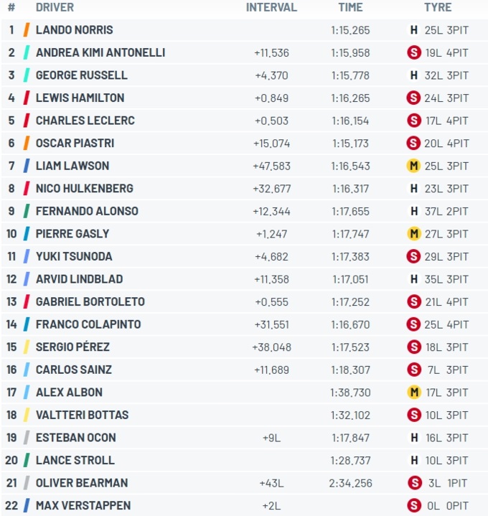Click Oliver Bearman's soft tyre icon

tap(415, 483)
